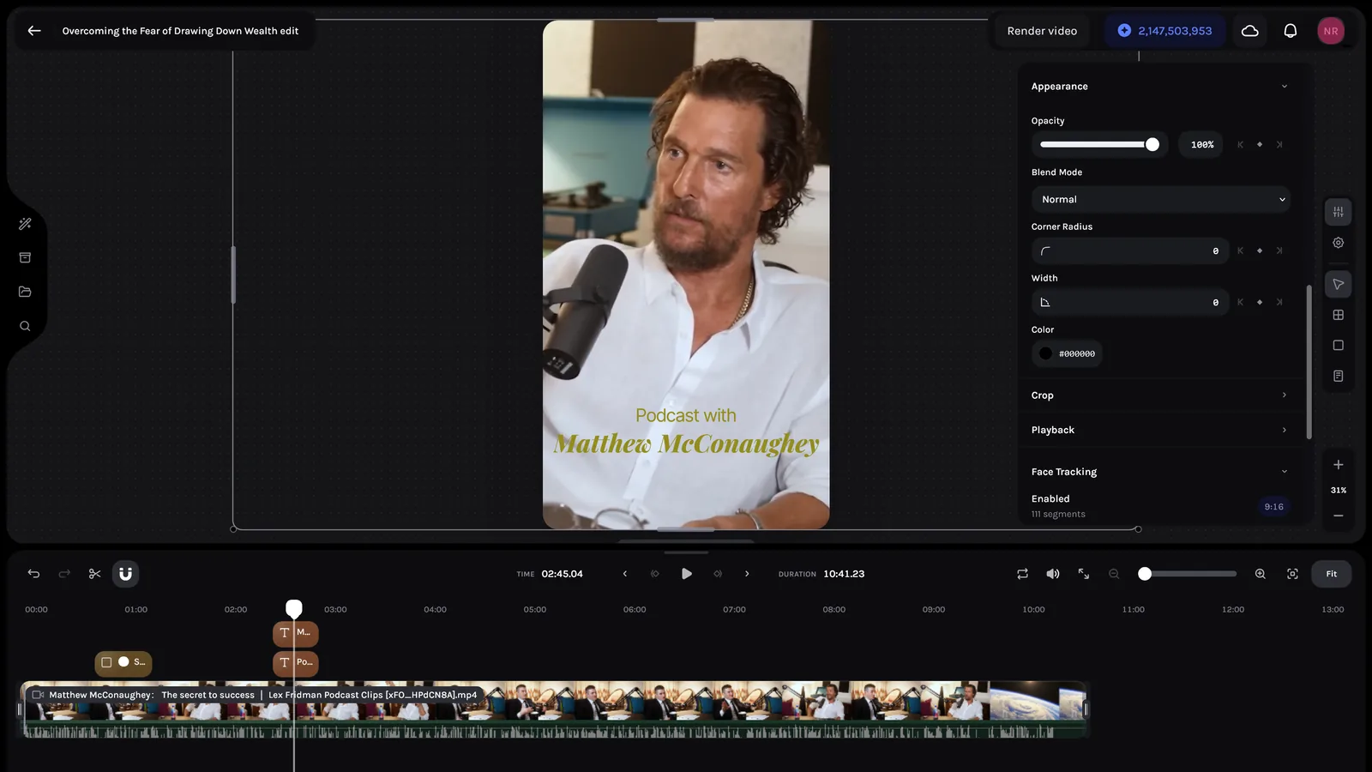The height and width of the screenshot is (772, 1372).
Task: Select the scissors split tool
Action: coord(95,574)
